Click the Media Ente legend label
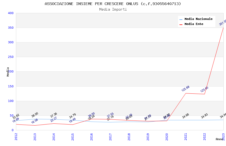Screen dimensions: 226x146 (194, 24)
